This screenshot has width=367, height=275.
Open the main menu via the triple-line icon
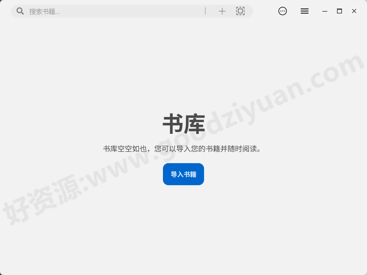point(304,11)
